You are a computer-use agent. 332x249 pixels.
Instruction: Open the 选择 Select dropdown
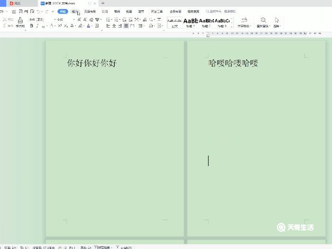tap(277, 22)
